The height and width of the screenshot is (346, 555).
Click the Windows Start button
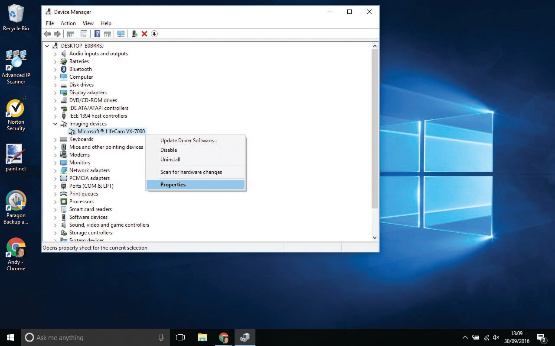pos(10,337)
